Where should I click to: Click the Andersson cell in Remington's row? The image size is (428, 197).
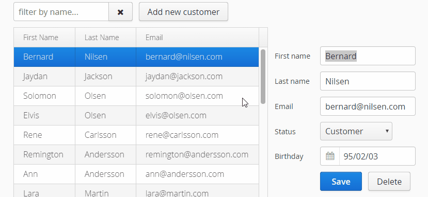(x=106, y=154)
